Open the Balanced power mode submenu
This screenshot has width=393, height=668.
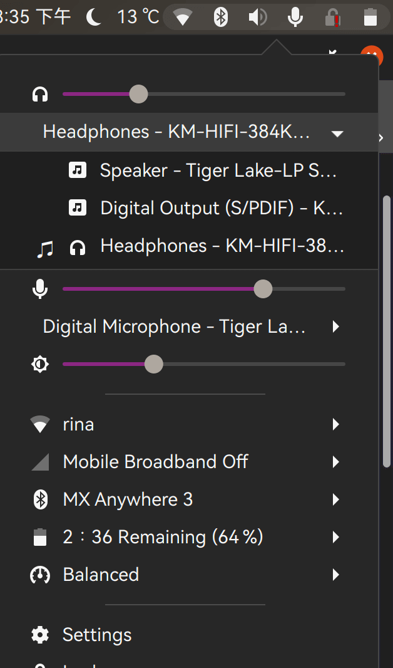click(x=335, y=575)
